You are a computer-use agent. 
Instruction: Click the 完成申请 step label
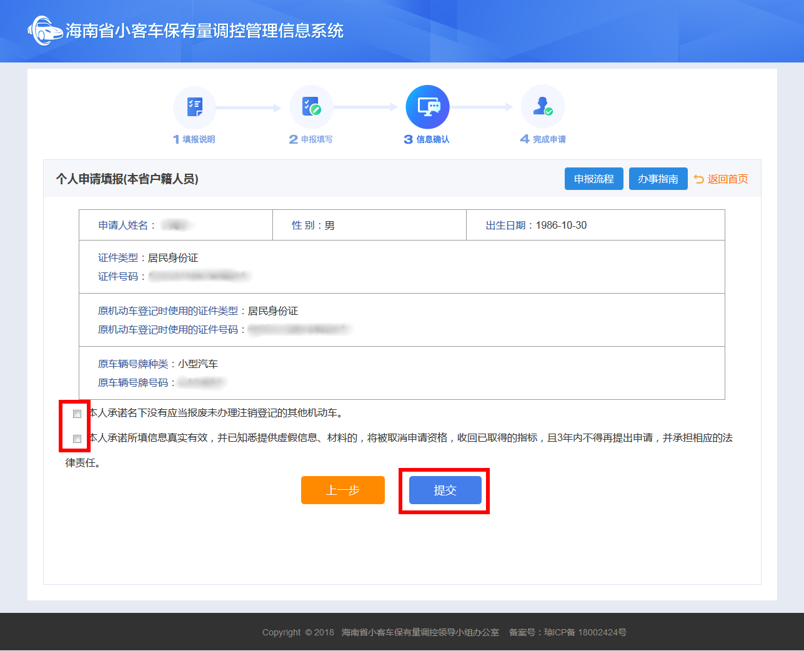click(x=549, y=139)
